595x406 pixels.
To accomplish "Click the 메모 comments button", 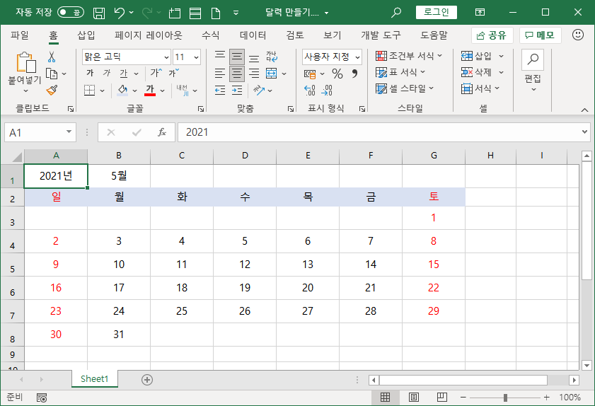I will tap(540, 35).
